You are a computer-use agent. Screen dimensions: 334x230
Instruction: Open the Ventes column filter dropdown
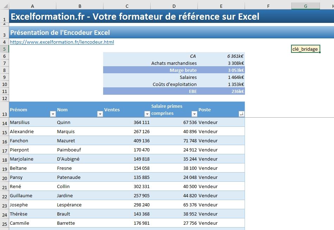pos(147,114)
